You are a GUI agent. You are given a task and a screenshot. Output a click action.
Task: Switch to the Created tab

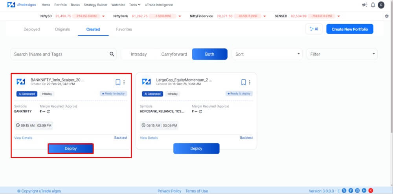click(93, 29)
